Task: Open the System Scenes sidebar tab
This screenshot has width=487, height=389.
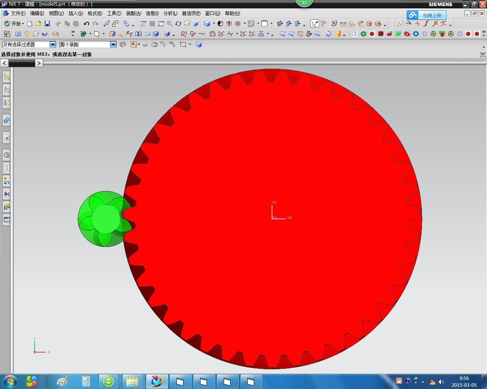Action: (6, 220)
